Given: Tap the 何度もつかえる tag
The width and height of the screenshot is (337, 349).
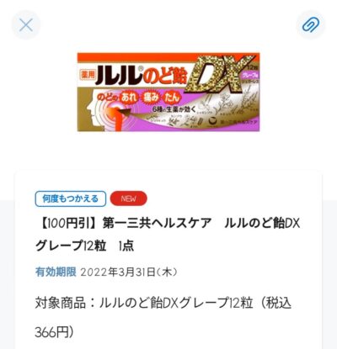Looking at the screenshot, I should pyautogui.click(x=71, y=198).
